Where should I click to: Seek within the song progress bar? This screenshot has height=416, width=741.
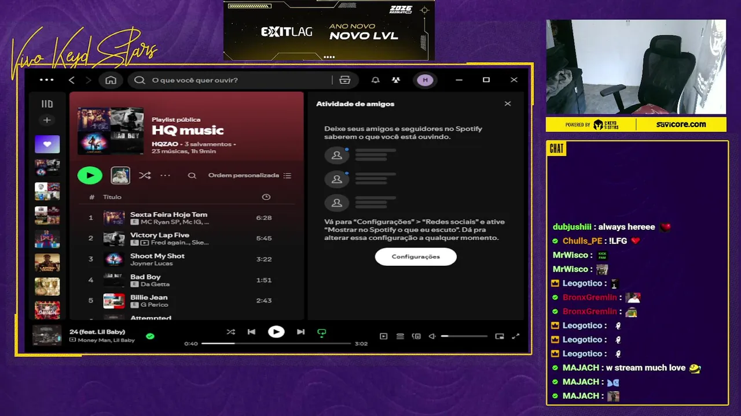coord(276,343)
